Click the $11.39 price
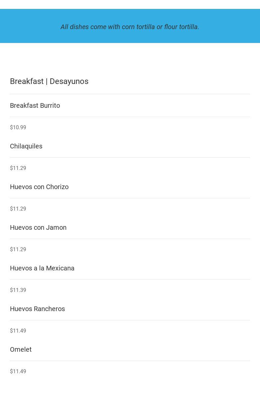 [18, 290]
